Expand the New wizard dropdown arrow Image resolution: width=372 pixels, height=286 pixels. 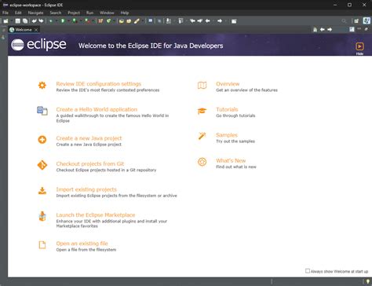pyautogui.click(x=12, y=21)
